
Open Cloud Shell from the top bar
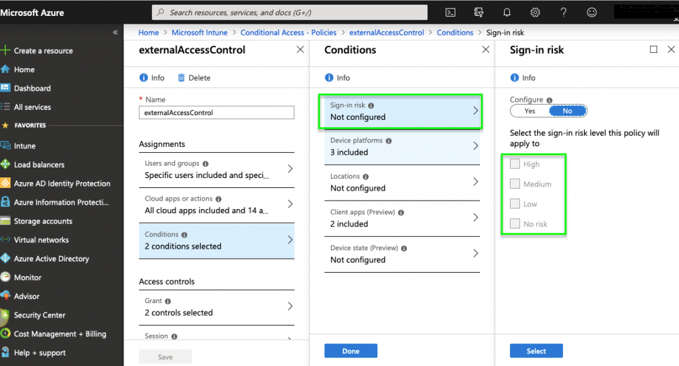[450, 12]
